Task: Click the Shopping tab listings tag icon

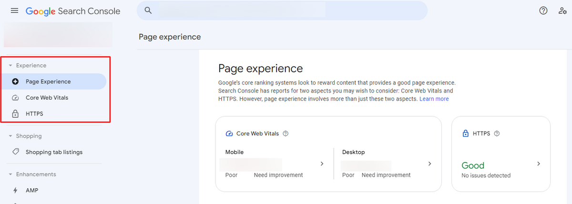Action: (15, 152)
